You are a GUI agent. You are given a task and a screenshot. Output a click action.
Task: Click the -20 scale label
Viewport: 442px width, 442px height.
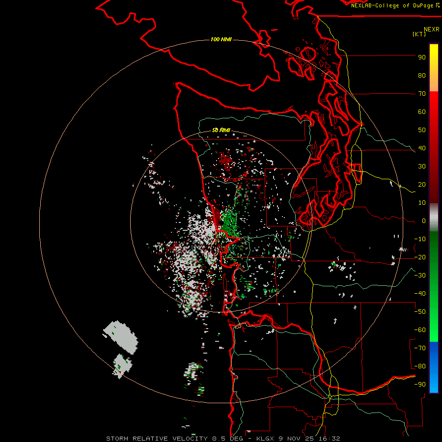420,257
